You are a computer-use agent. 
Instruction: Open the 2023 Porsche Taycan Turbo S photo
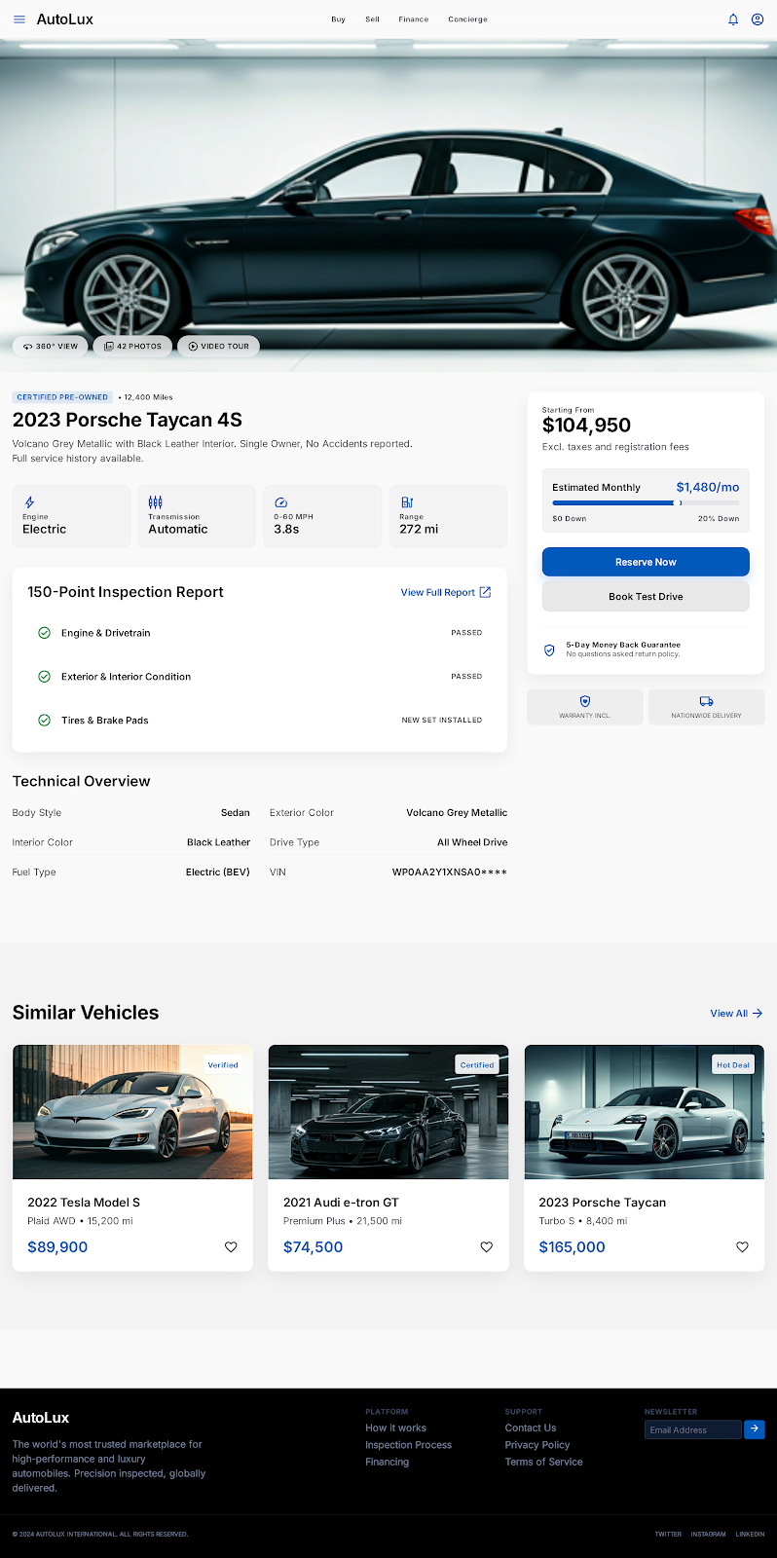click(645, 1112)
